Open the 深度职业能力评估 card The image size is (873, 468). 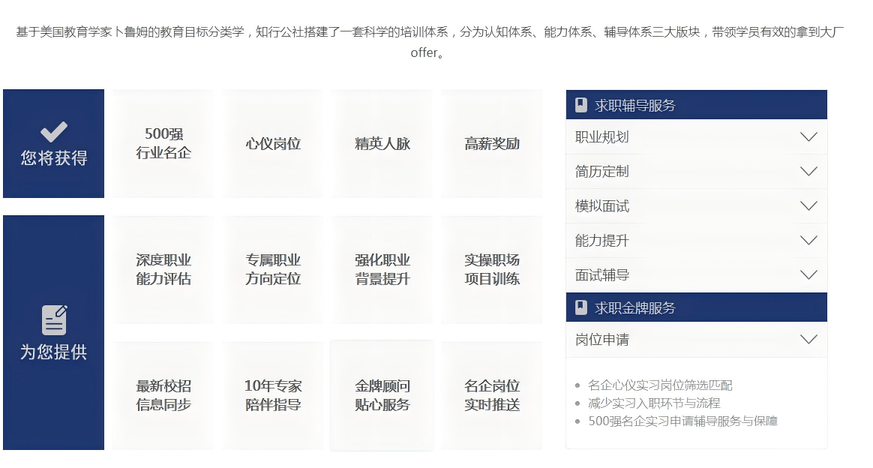(163, 268)
